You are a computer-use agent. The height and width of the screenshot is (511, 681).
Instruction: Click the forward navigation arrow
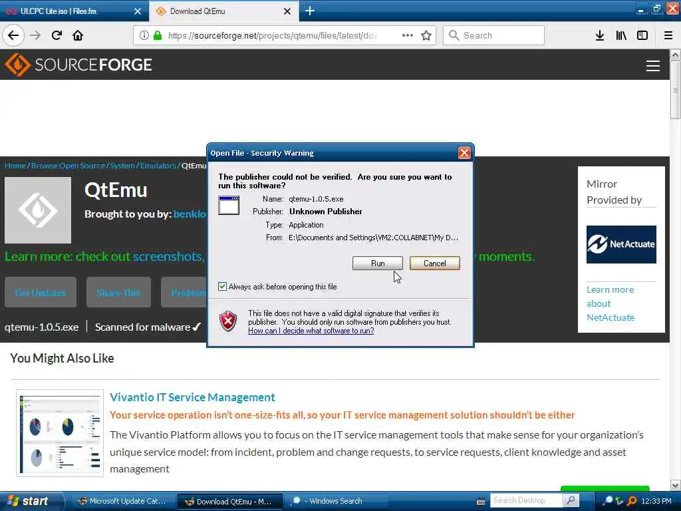click(35, 35)
